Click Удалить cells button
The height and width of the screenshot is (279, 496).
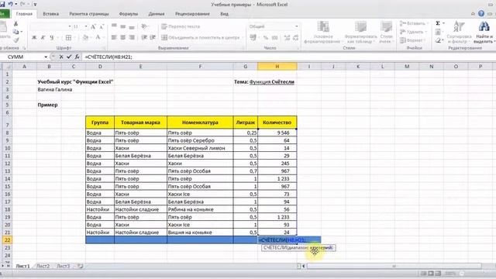pyautogui.click(x=413, y=32)
